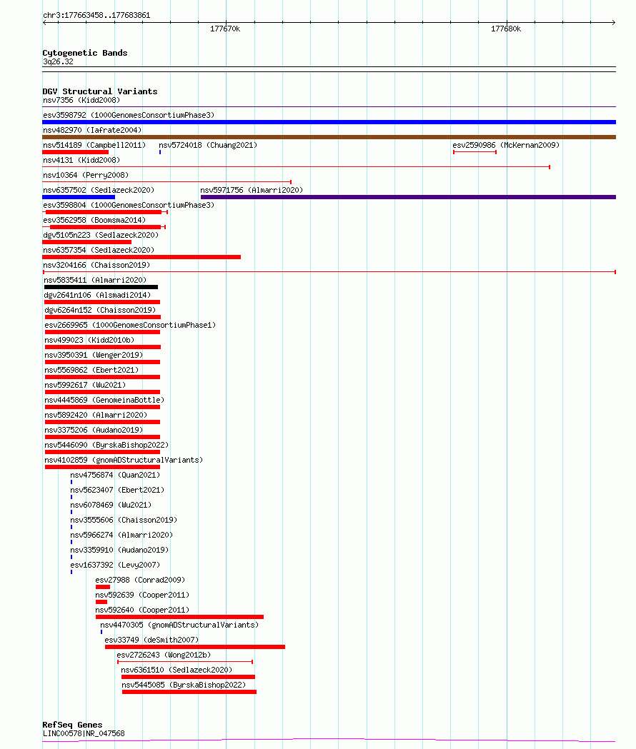Click nsv3555606 (Chaisson2019) label
Screen dimensions: 636x749
pyautogui.click(x=124, y=521)
